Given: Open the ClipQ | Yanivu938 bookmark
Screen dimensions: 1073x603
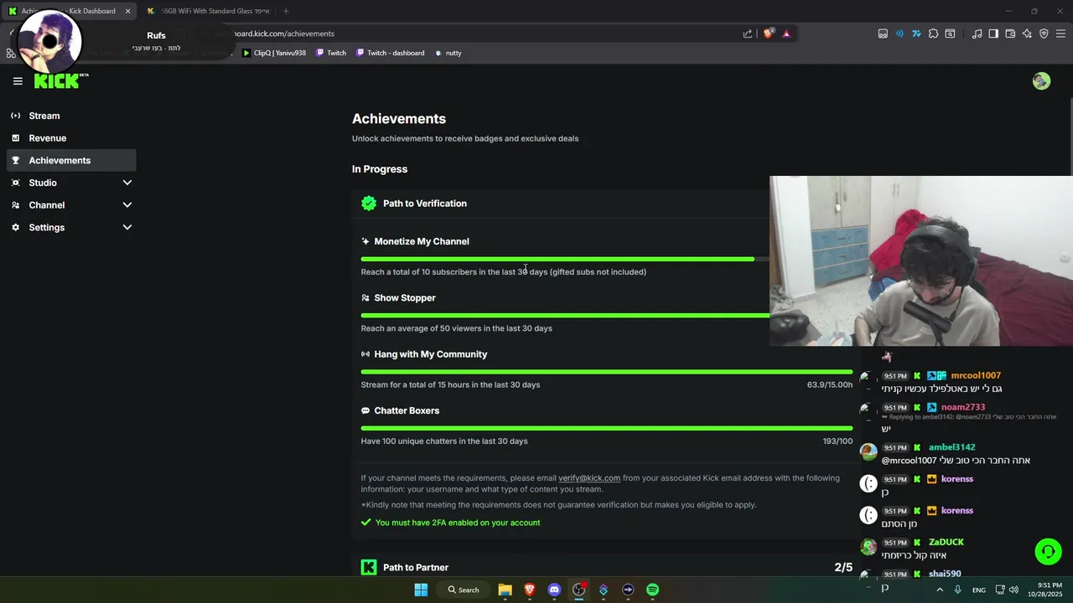Looking at the screenshot, I should (273, 53).
